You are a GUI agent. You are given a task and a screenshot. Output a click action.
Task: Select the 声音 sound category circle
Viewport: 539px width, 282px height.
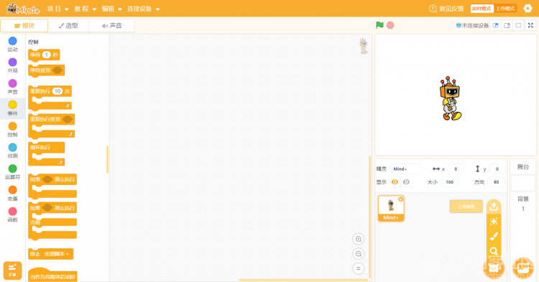13,83
